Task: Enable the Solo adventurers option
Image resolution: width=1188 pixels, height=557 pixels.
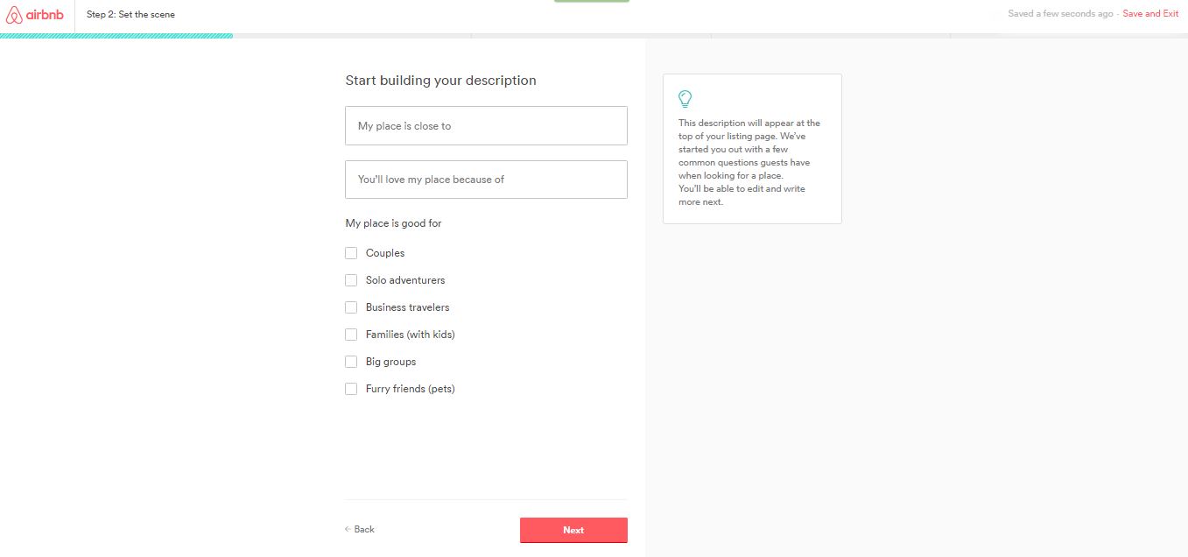Action: pos(351,280)
